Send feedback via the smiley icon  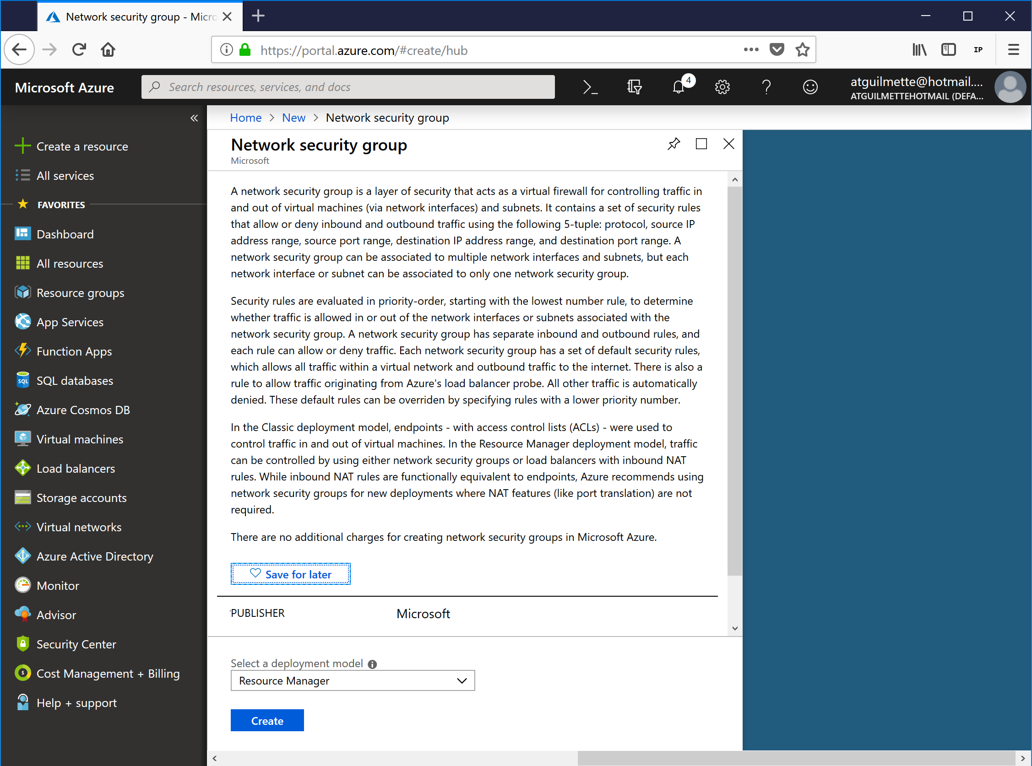point(810,87)
